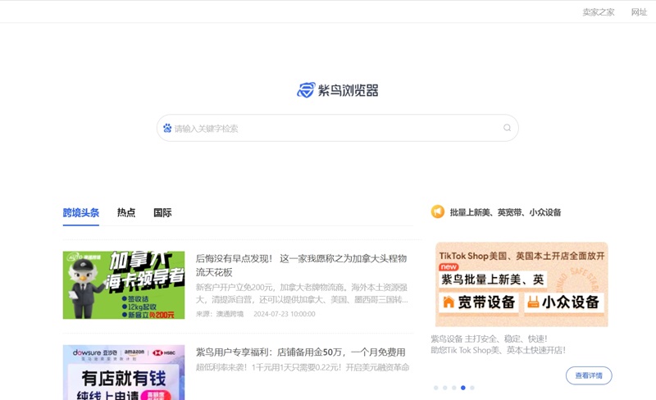
Task: Click the magnifier search icon
Action: point(507,128)
